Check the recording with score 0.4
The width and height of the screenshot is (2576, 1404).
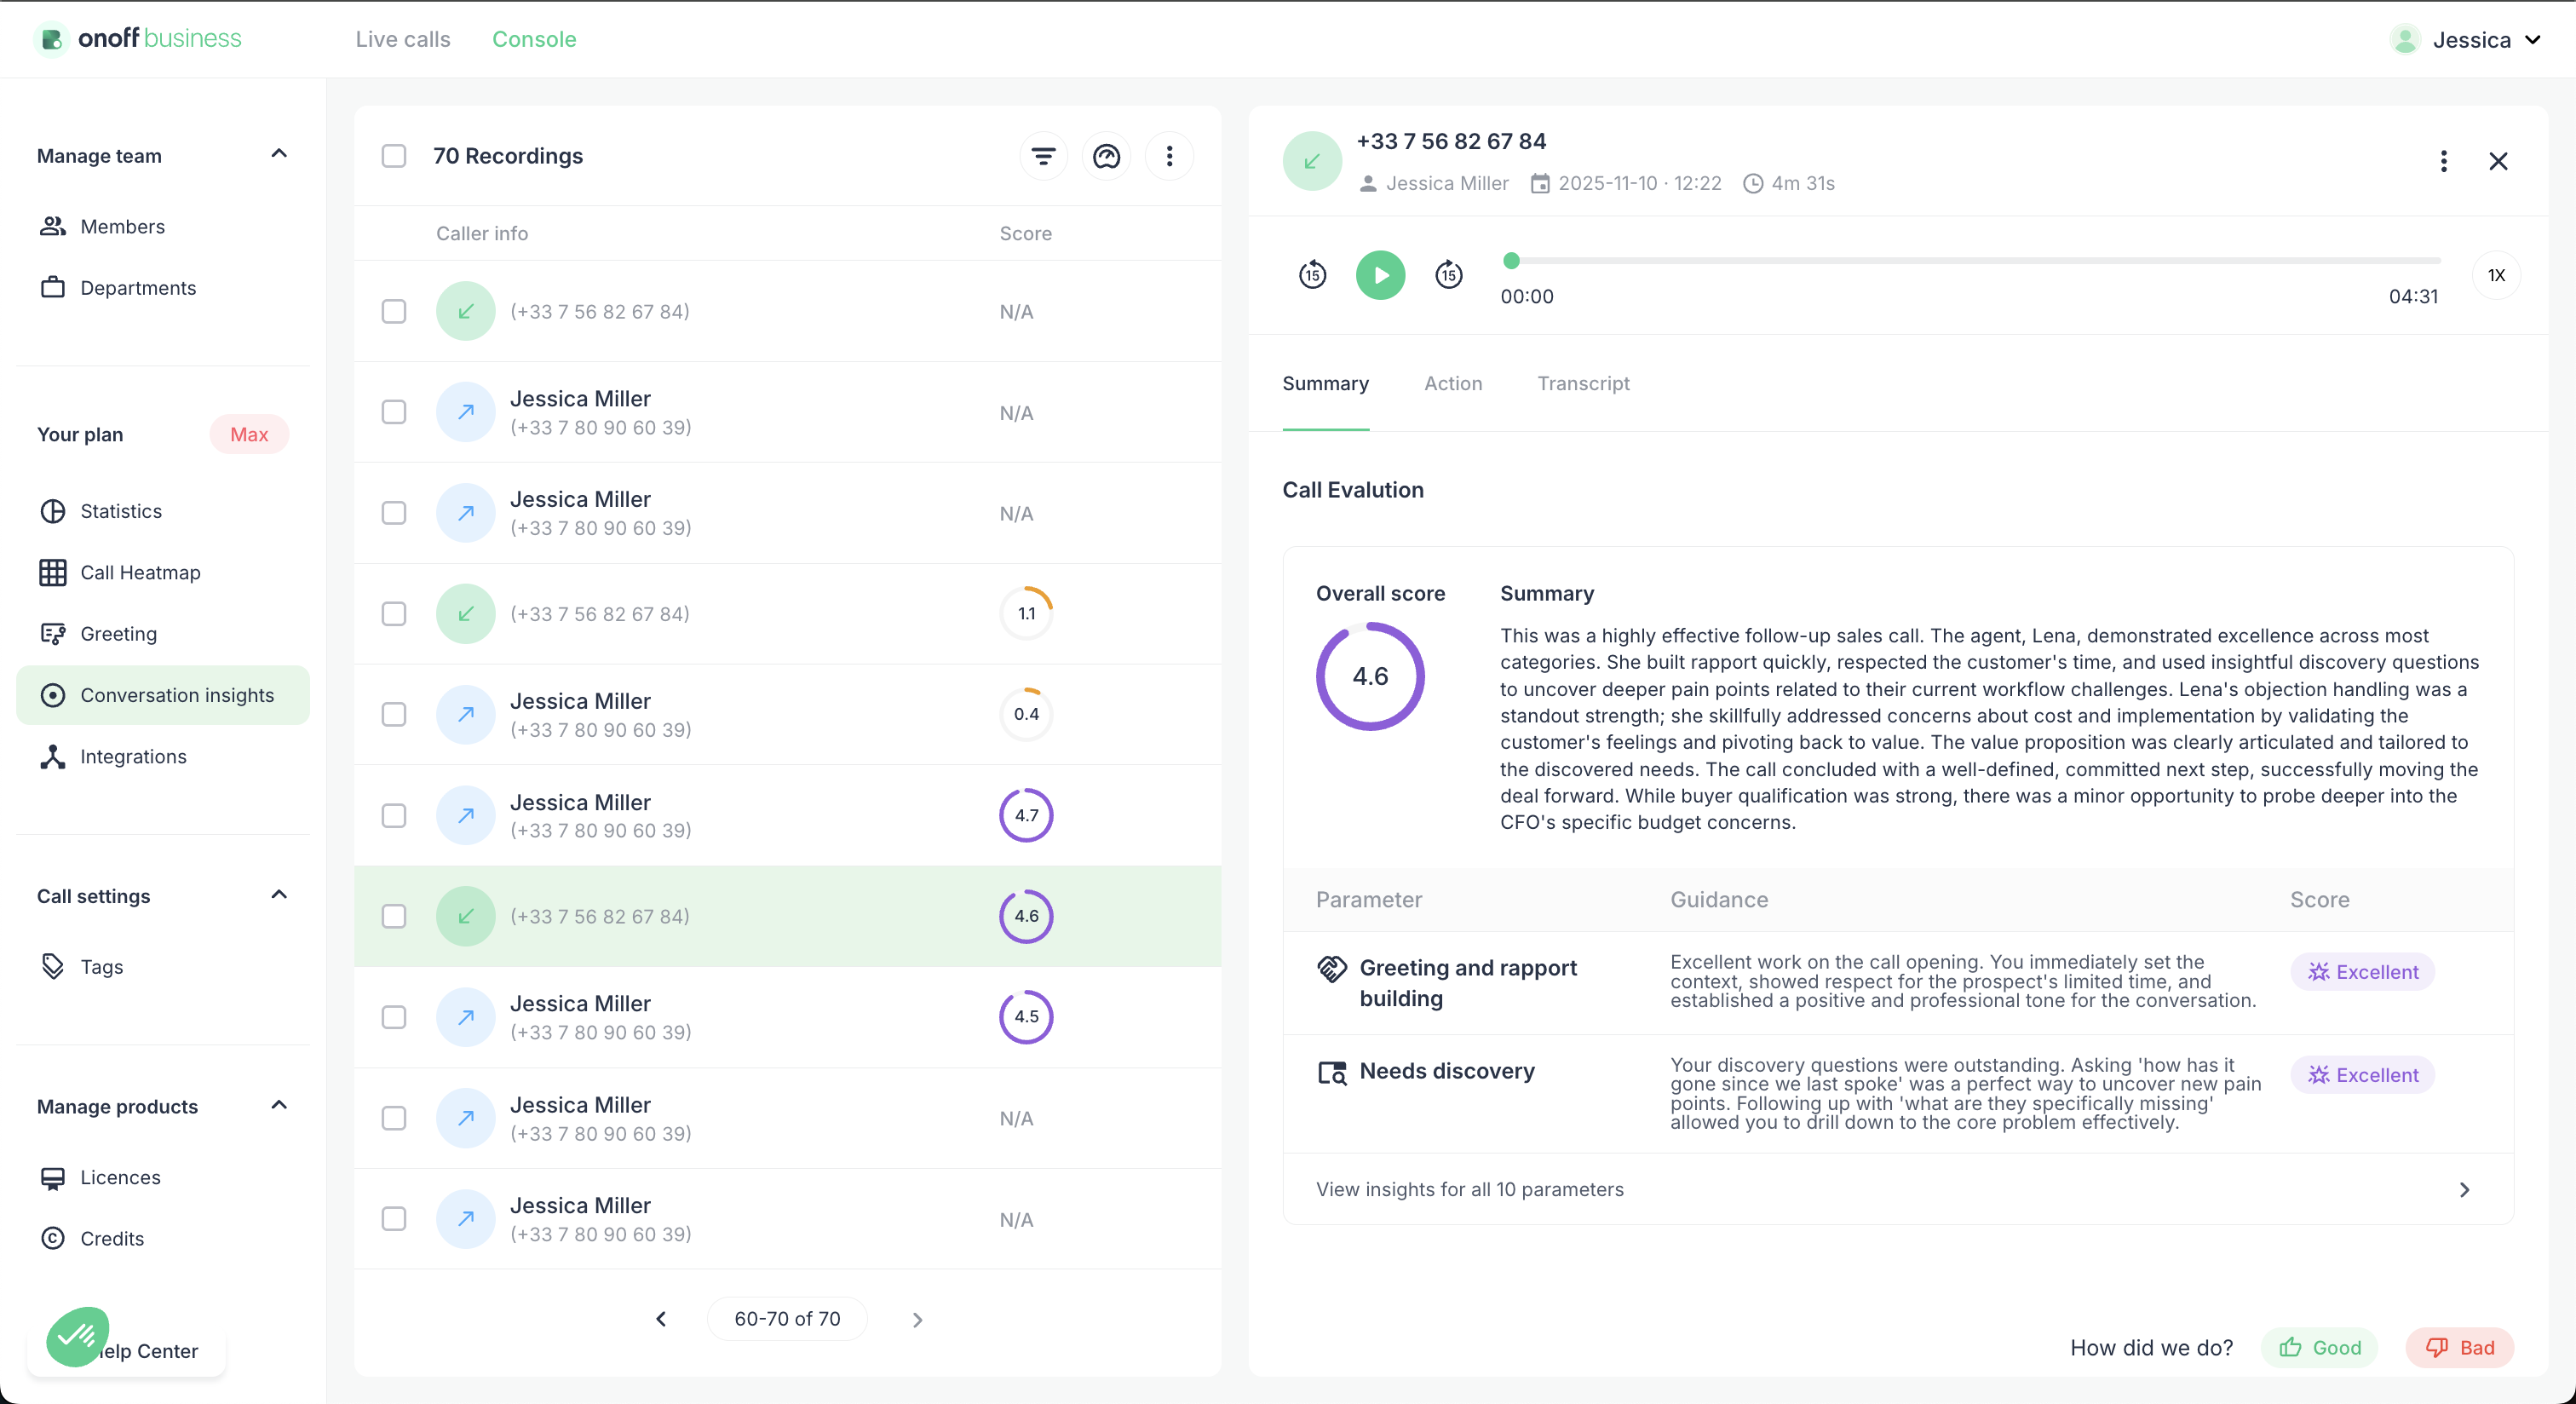pyautogui.click(x=394, y=714)
